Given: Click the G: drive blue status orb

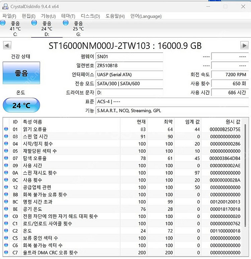Looking at the screenshot, I should pyautogui.click(x=66, y=23).
